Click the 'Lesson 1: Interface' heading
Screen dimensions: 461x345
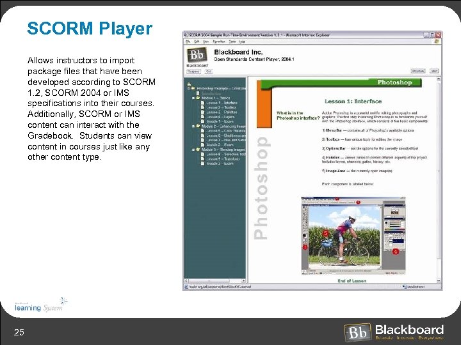coord(353,101)
